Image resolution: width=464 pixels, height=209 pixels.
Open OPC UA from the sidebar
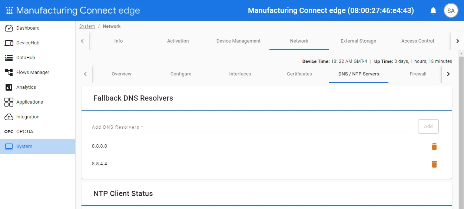[37, 132]
